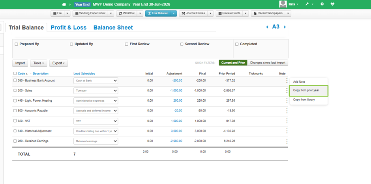Screen dimensions: 371x184
Task: Switch to the Profit & Loss tab
Action: click(69, 28)
